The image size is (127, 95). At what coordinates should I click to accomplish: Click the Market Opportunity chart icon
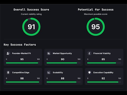[49, 53]
